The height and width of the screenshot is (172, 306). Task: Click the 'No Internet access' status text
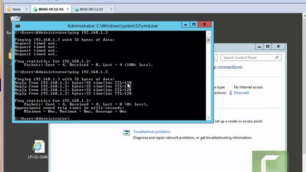(x=248, y=87)
